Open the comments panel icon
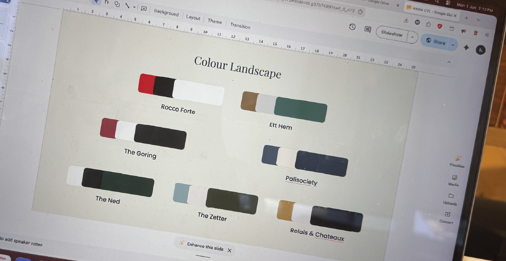The width and height of the screenshot is (506, 261). pyautogui.click(x=368, y=29)
